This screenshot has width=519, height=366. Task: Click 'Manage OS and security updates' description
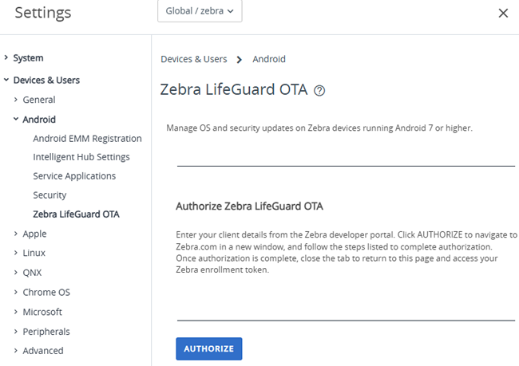tap(319, 128)
